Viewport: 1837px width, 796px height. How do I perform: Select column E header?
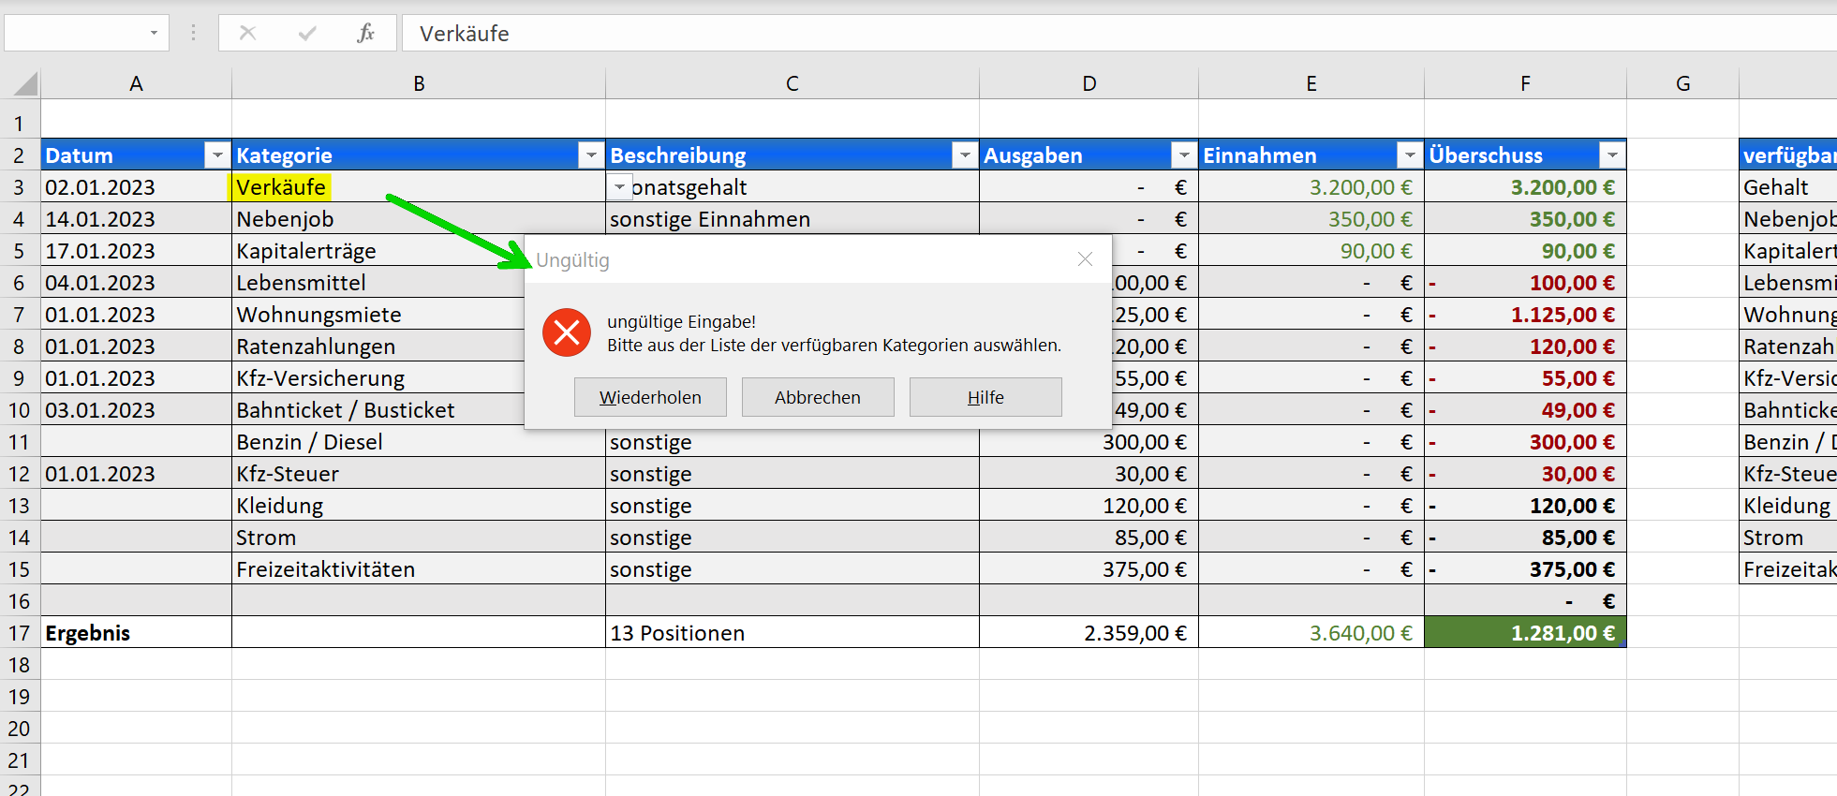point(1311,83)
